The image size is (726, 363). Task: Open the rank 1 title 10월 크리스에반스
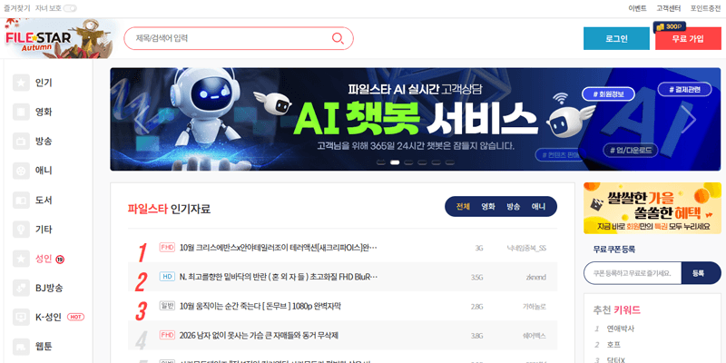(279, 247)
